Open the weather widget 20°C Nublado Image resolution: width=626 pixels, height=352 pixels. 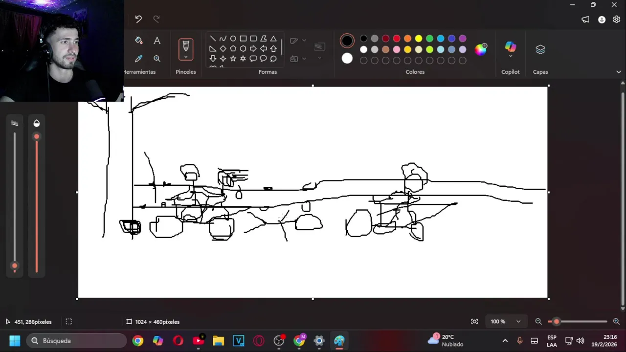[x=446, y=341]
